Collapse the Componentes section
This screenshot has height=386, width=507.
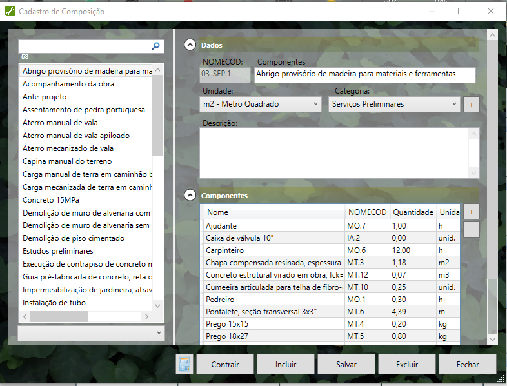(190, 195)
